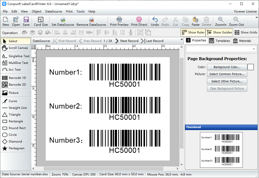Click Clear Background Picture button
The height and width of the screenshot is (178, 259).
[227, 89]
